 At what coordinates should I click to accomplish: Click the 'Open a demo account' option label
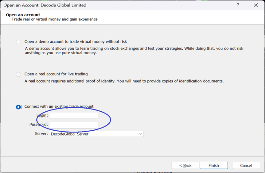(76, 41)
